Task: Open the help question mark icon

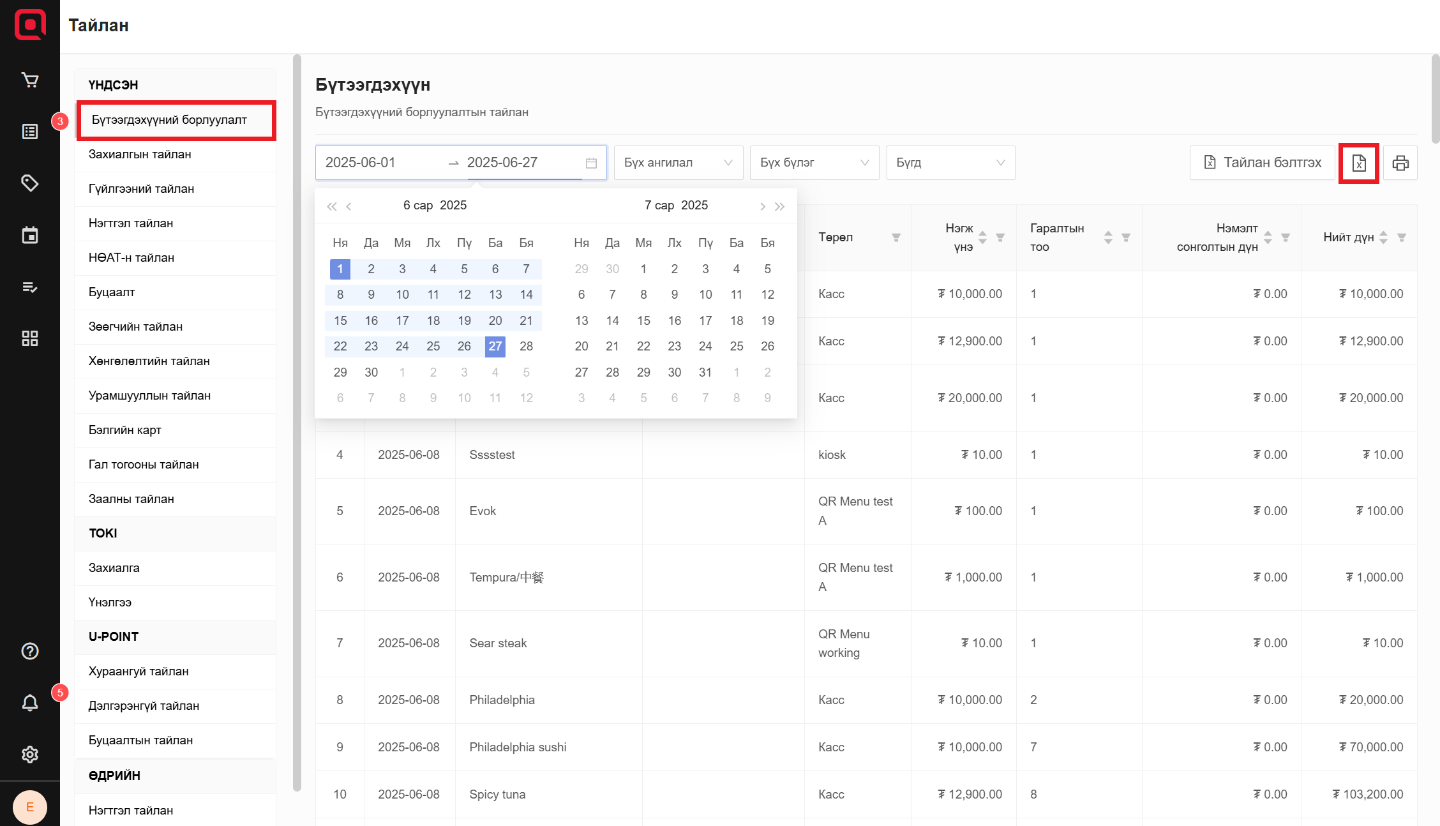Action: click(x=30, y=651)
